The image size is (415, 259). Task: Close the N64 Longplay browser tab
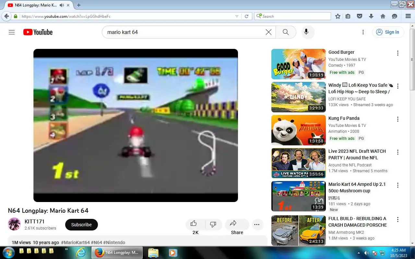(x=69, y=5)
